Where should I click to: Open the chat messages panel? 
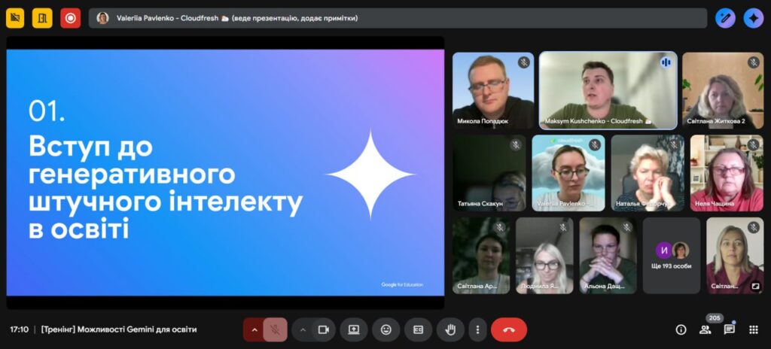point(730,329)
